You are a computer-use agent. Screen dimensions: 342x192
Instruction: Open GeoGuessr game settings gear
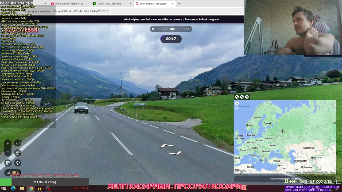pyautogui.click(x=8, y=163)
